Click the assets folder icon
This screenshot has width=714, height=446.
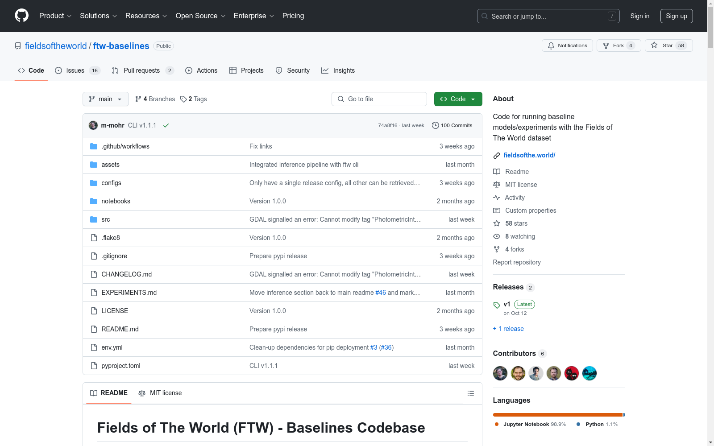94,165
